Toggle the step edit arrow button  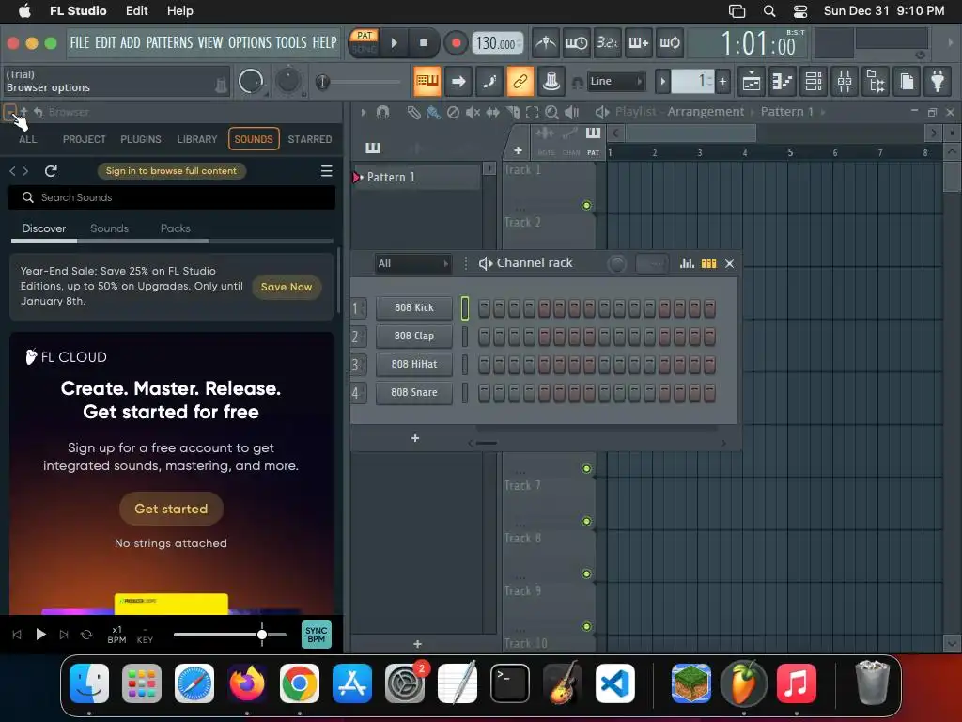click(458, 81)
